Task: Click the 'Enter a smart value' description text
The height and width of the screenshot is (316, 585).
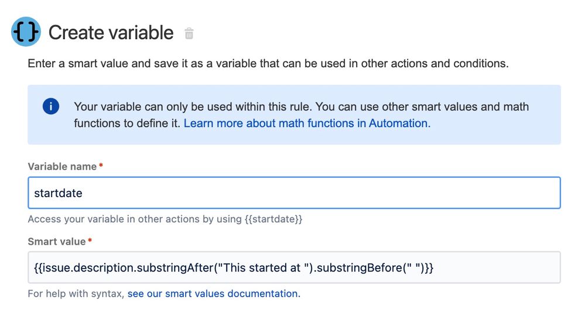Action: point(268,63)
